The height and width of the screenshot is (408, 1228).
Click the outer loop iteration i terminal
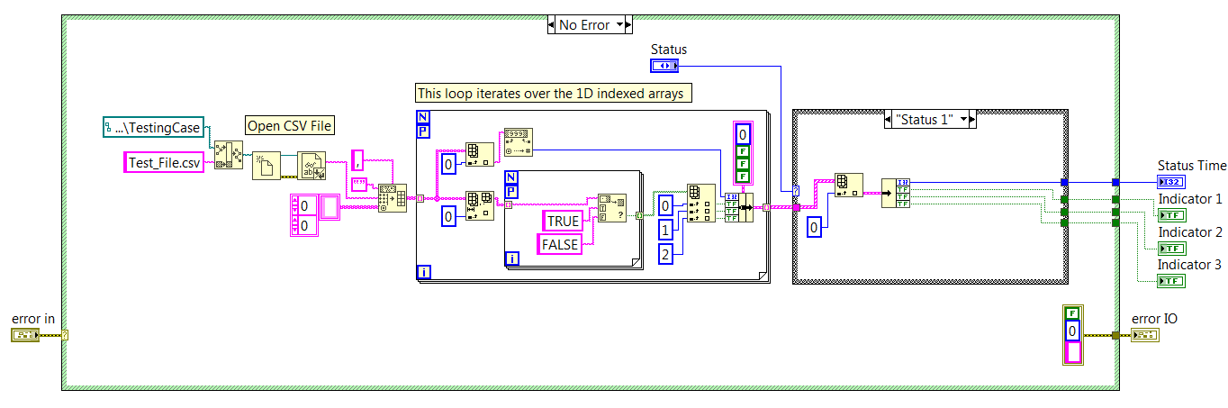pyautogui.click(x=424, y=272)
